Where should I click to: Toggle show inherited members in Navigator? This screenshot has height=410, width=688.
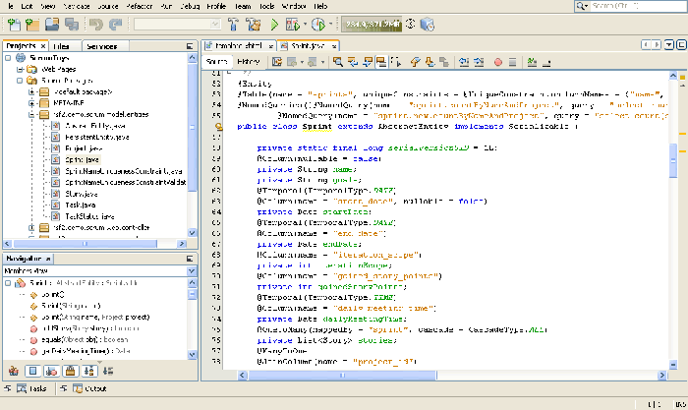tap(14, 372)
